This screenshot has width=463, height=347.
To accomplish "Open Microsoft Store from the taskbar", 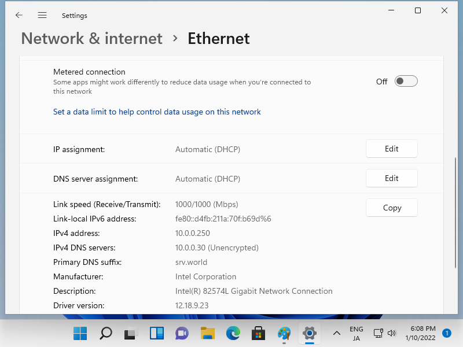I will point(259,333).
